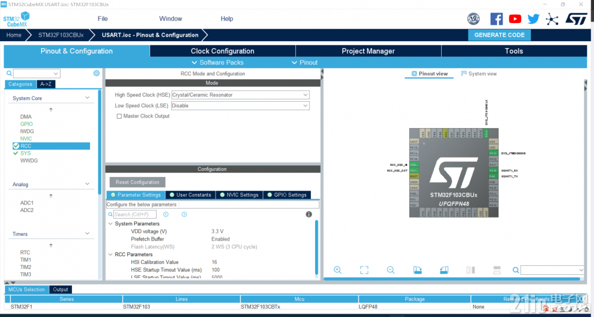Open the GPIO Settings tab
The height and width of the screenshot is (317, 594).
pyautogui.click(x=287, y=195)
